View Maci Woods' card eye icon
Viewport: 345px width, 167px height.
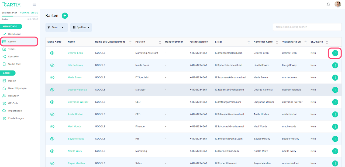pos(52,127)
